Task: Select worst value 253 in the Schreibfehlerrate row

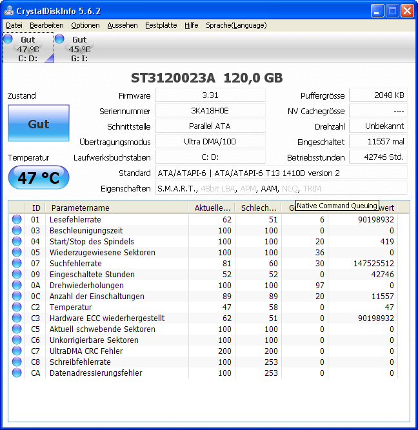Action: pyautogui.click(x=271, y=362)
